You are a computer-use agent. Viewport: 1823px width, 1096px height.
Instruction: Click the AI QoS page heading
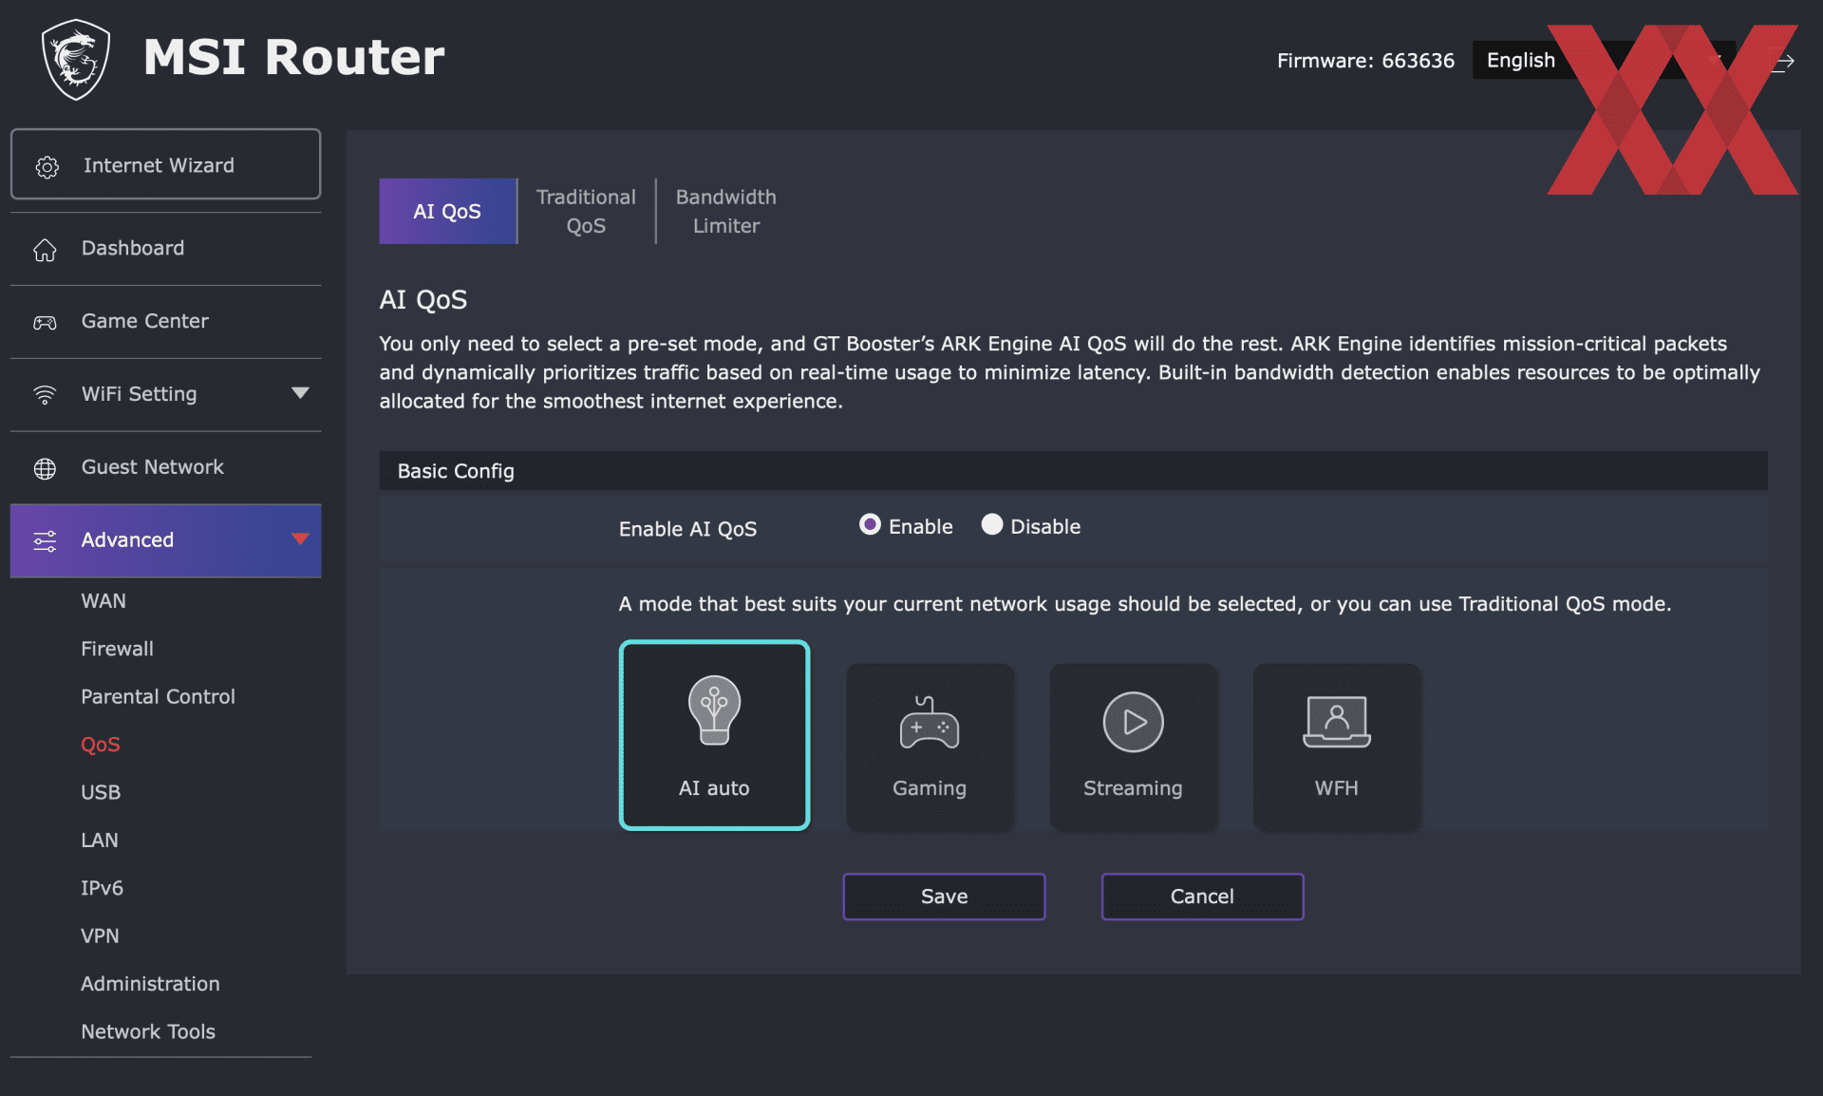423,300
